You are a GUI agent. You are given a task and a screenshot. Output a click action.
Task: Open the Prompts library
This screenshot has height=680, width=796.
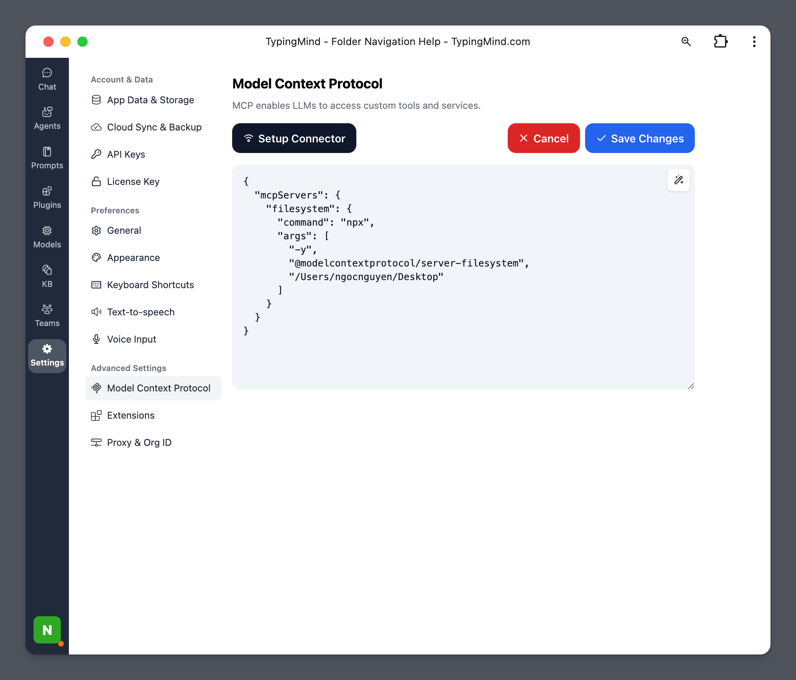47,158
